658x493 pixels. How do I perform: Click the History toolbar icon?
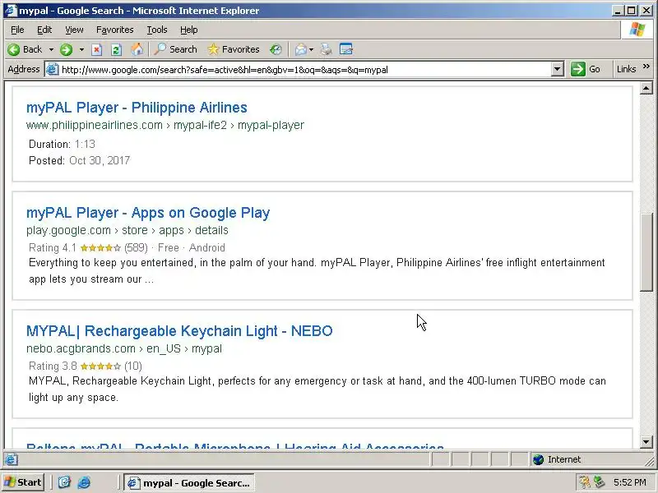276,49
